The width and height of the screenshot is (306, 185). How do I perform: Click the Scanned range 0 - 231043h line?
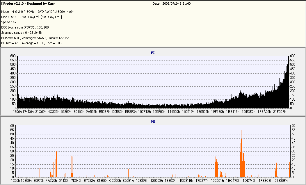pyautogui.click(x=22, y=33)
